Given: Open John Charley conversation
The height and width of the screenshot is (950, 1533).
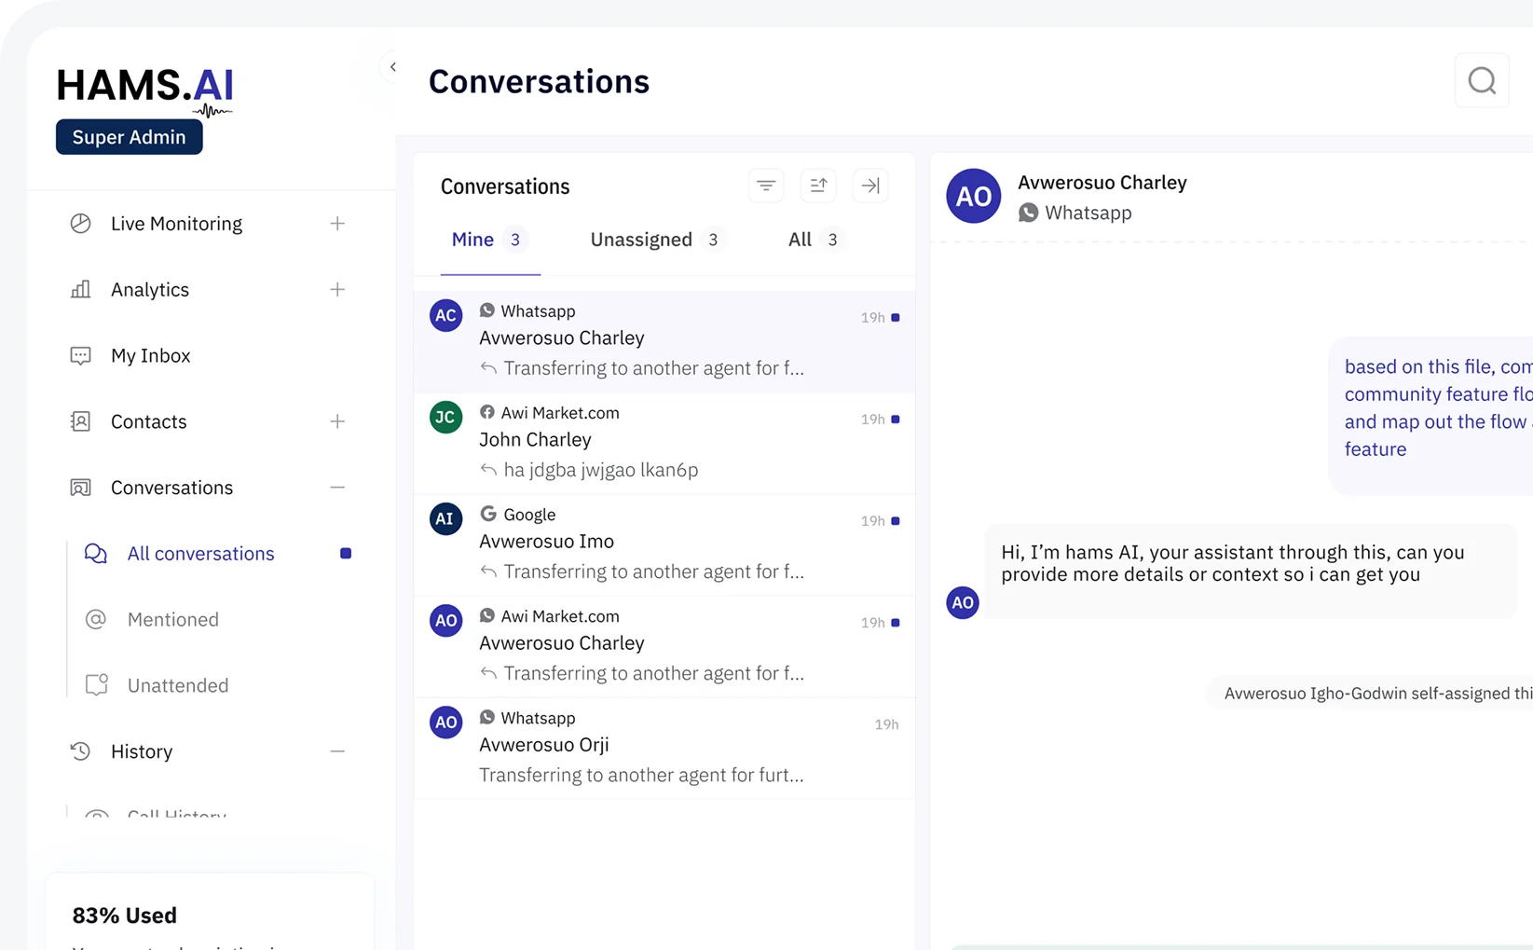Looking at the screenshot, I should 664,443.
